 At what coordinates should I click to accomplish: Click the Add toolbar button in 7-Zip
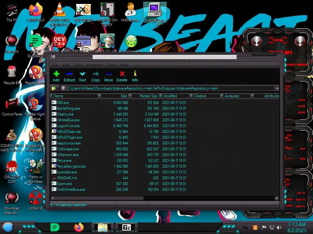coord(56,76)
